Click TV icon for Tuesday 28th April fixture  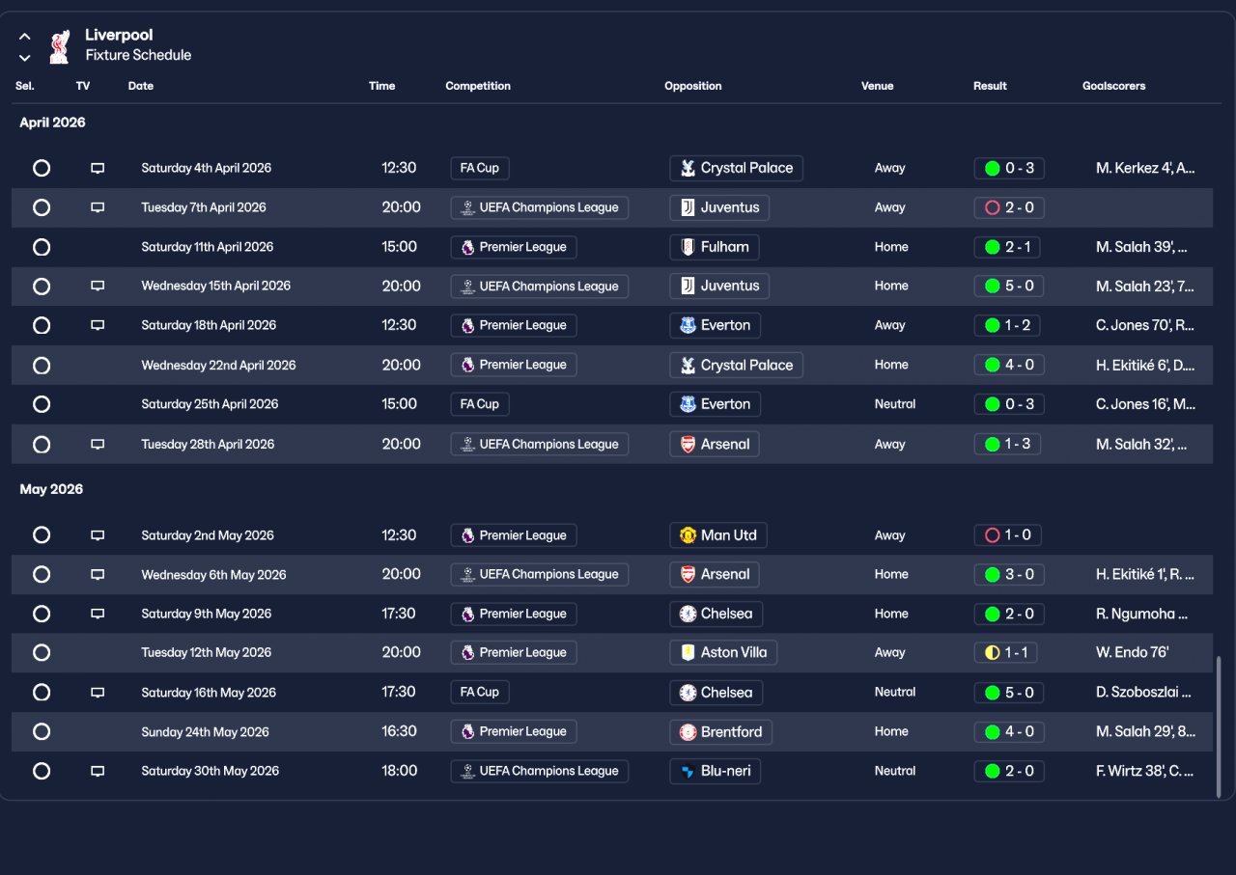(x=98, y=444)
